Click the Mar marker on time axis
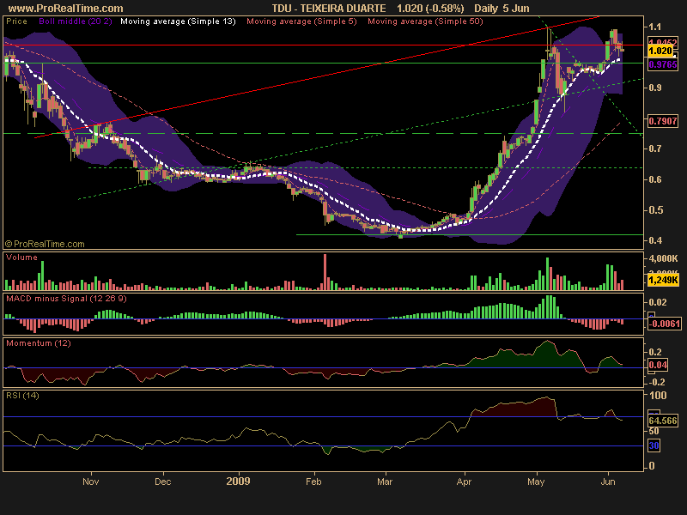The height and width of the screenshot is (515, 687). [385, 482]
